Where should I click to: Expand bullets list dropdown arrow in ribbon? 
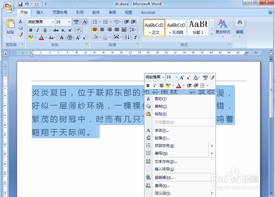[x=100, y=22]
